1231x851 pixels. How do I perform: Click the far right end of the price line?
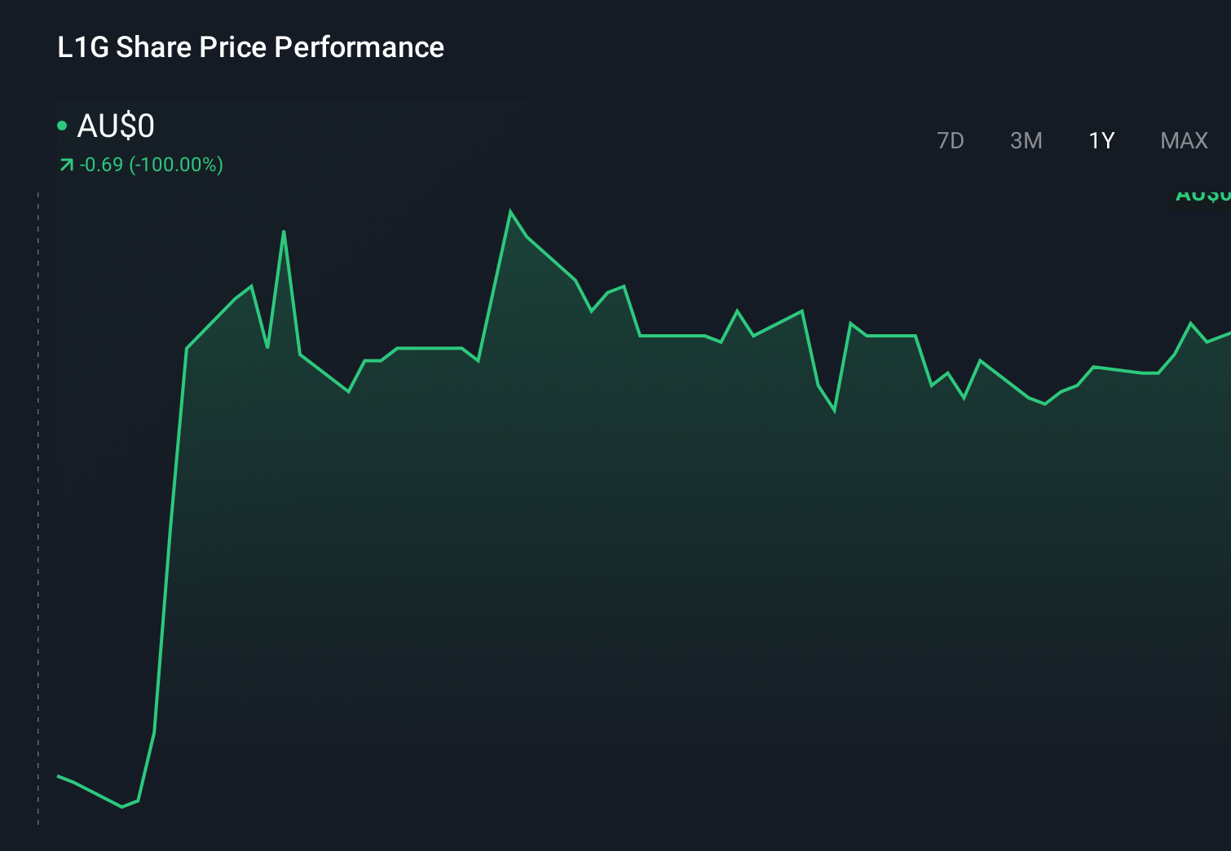coord(1228,333)
